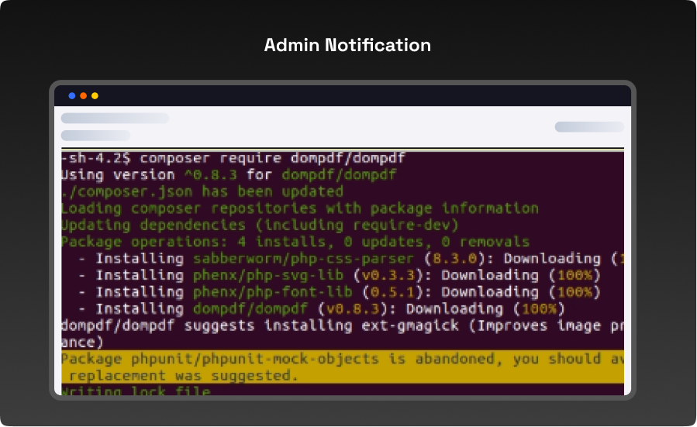Click the yellow dot in window title bar
Screen dimensions: 697x427
(95, 96)
